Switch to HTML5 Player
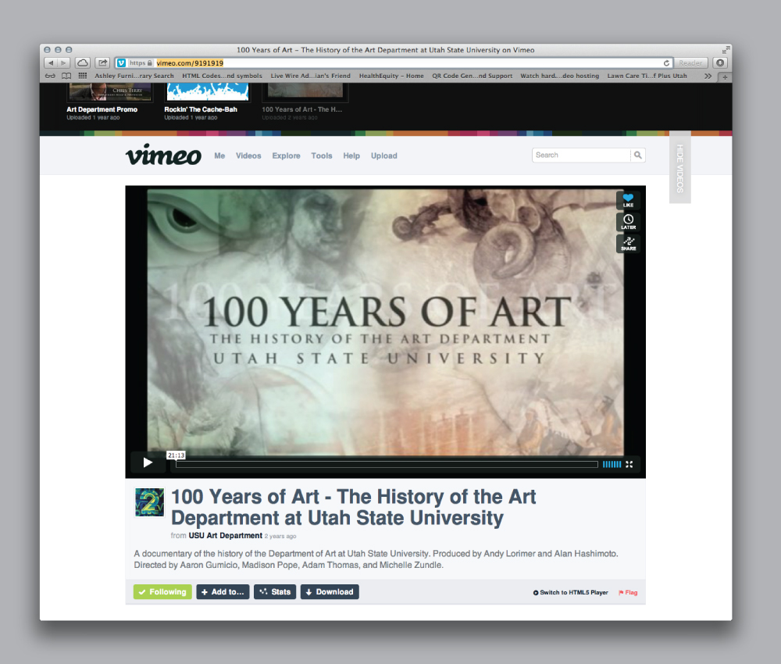781x664 pixels. (570, 593)
